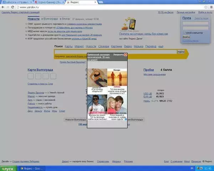This screenshot has height=171, width=214.
Task: Click the phone and coins ad image
Action: (x=129, y=24)
